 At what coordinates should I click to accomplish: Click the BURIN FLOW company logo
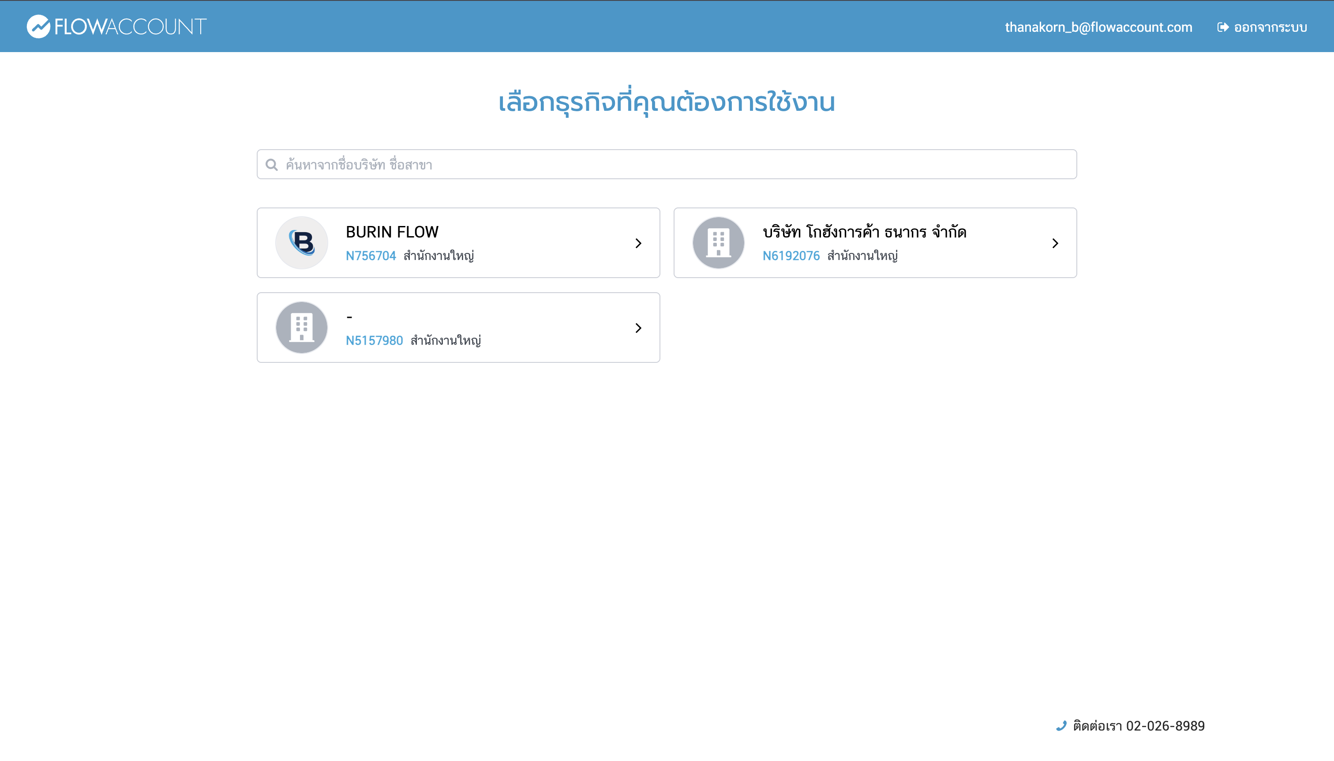tap(302, 243)
